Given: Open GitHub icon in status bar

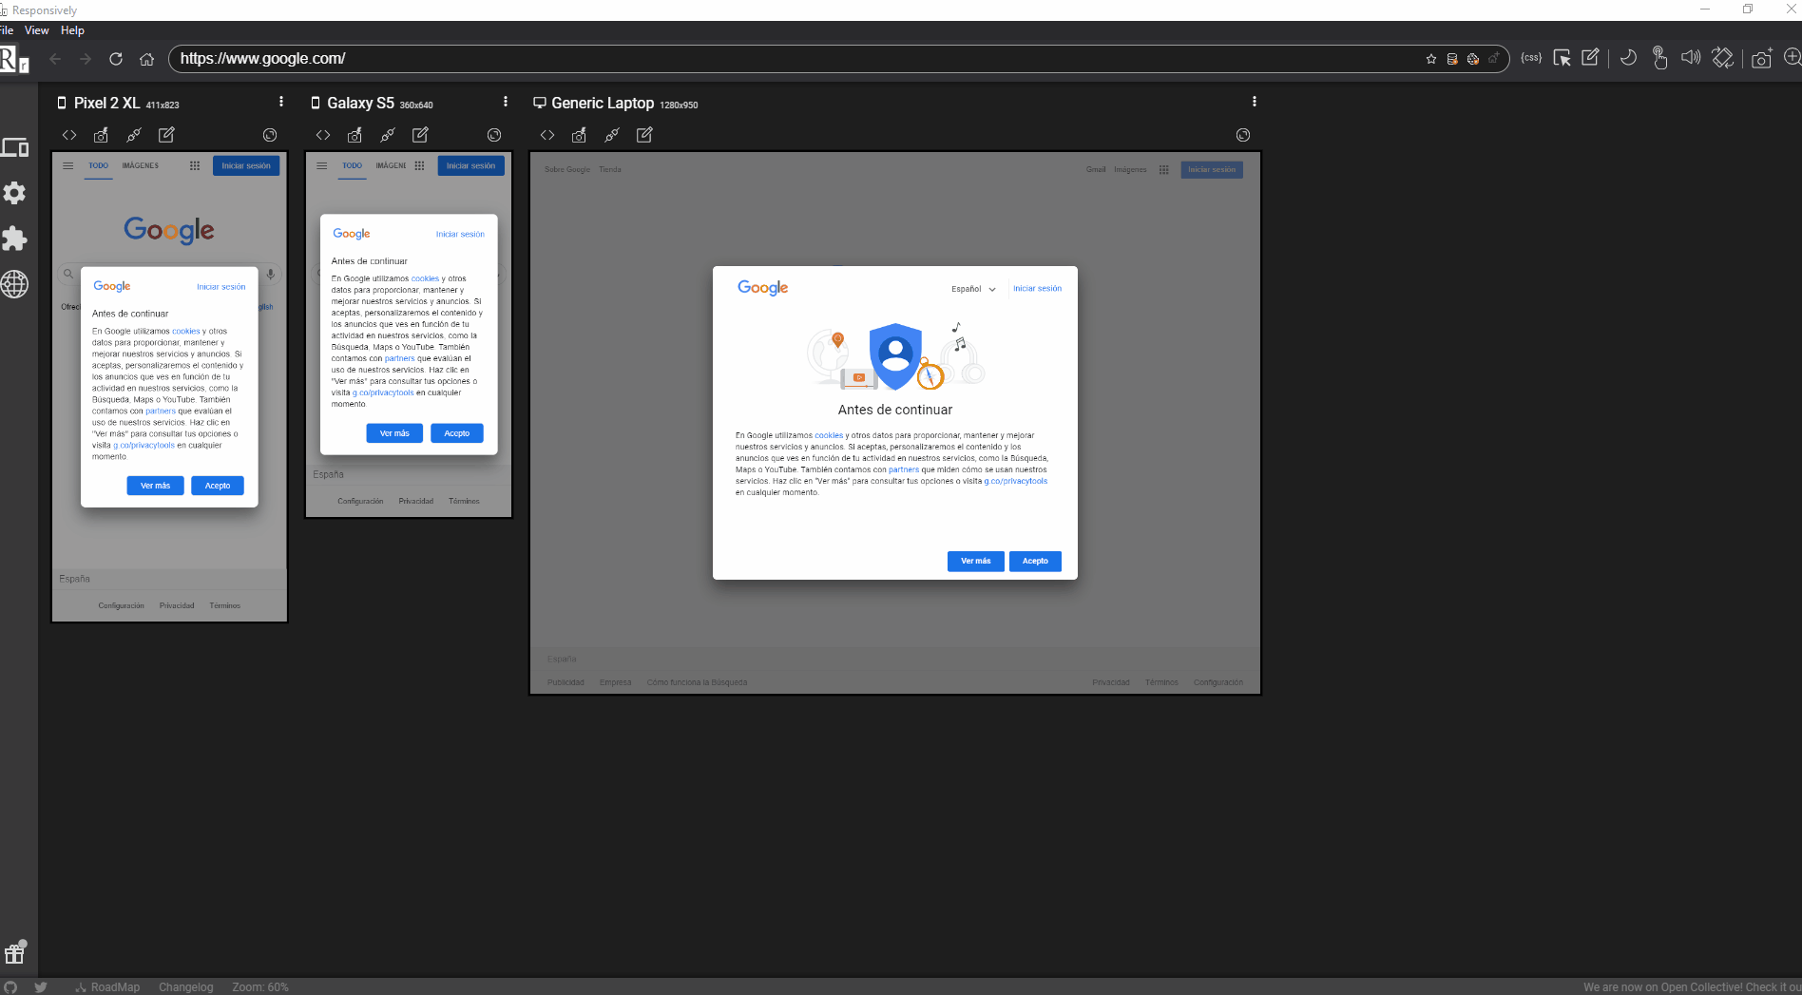Looking at the screenshot, I should tap(10, 987).
